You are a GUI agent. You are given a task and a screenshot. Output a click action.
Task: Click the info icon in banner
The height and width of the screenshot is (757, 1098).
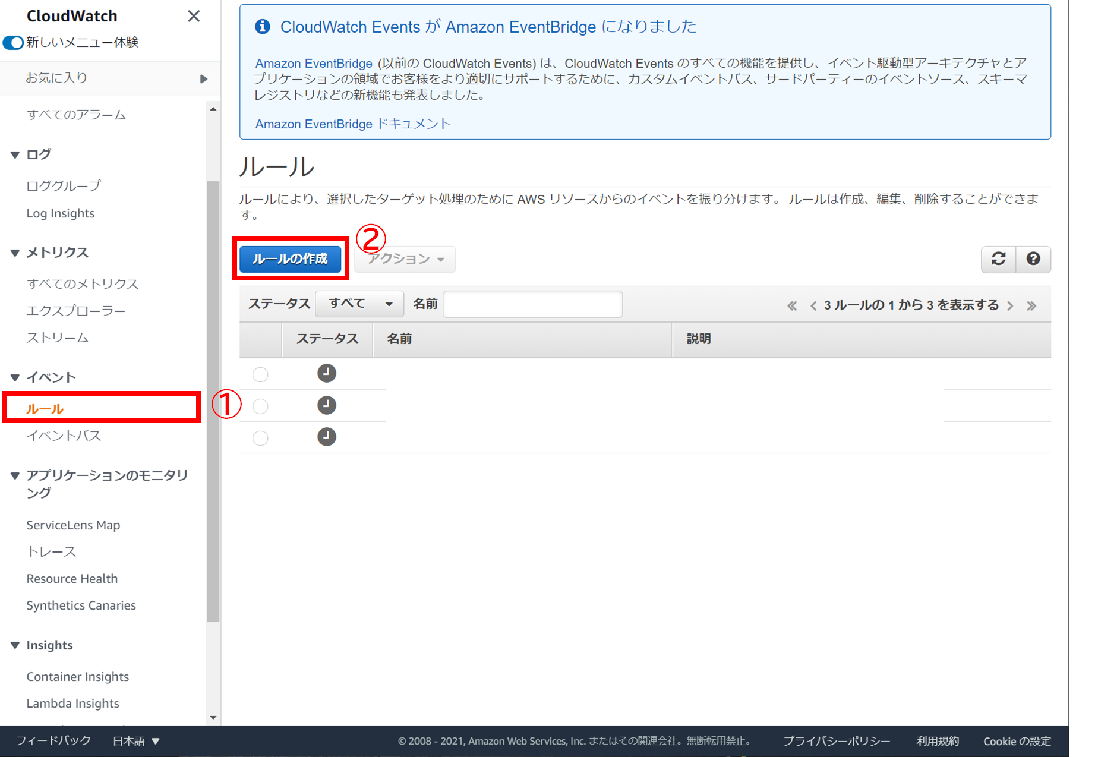263,27
